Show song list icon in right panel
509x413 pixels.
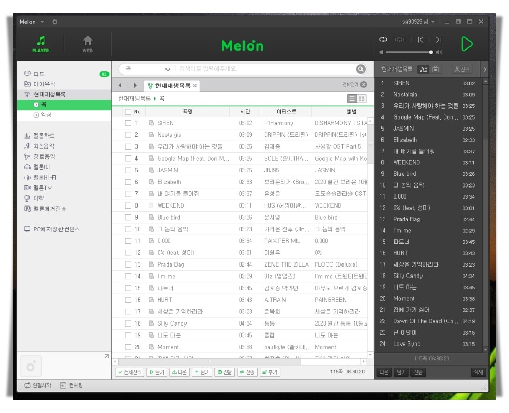423,69
